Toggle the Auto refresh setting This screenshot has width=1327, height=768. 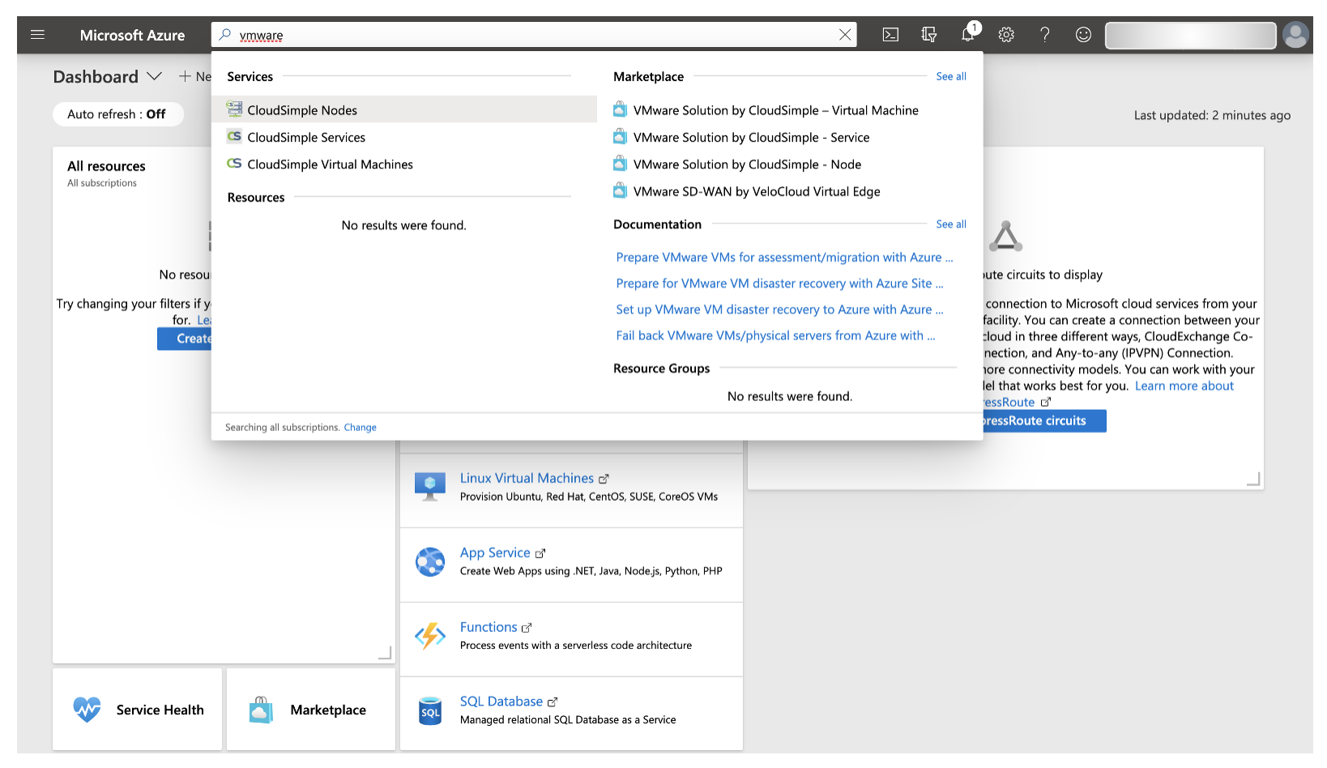click(118, 113)
